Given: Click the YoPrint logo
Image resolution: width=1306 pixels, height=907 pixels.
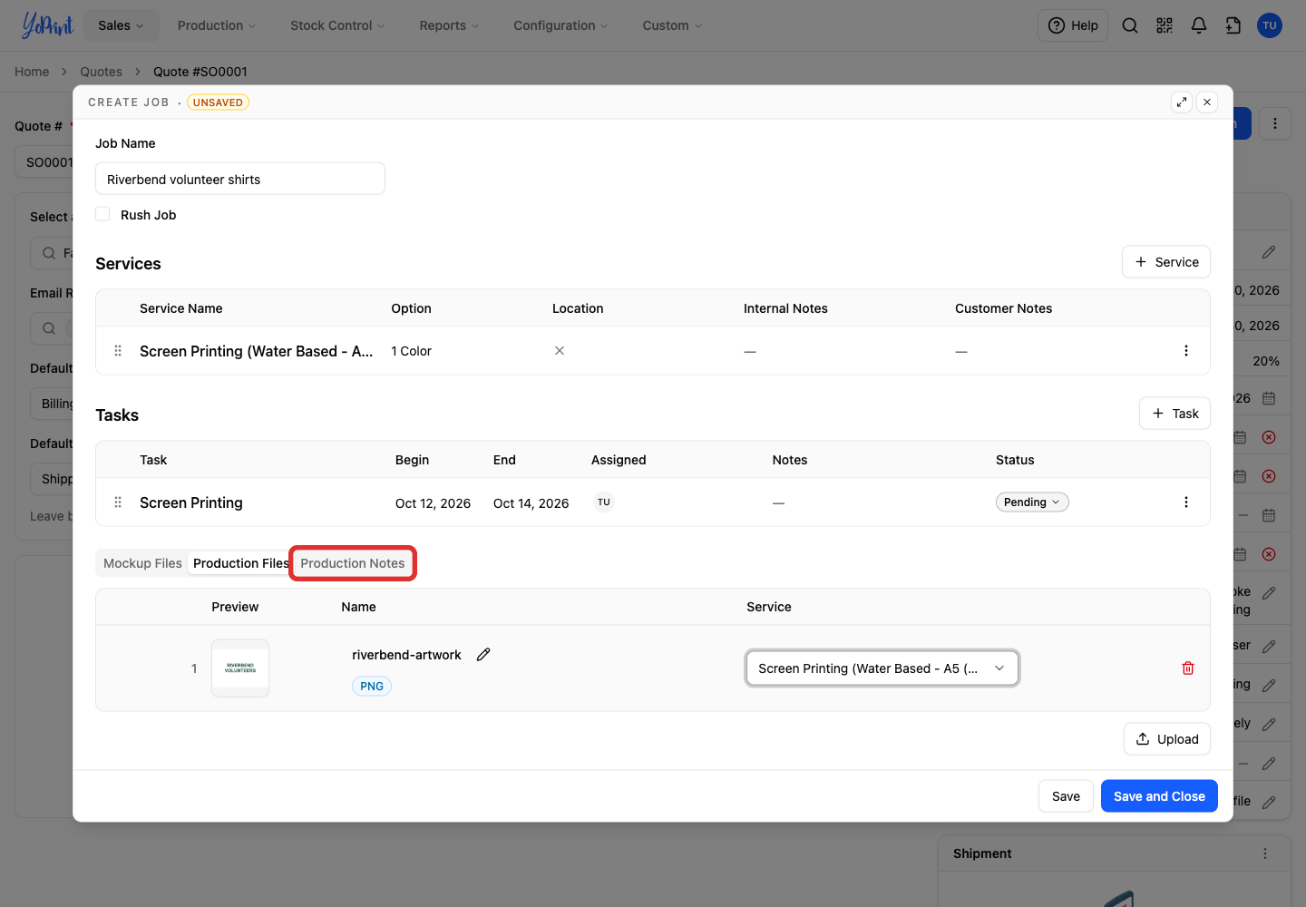Looking at the screenshot, I should point(47,25).
